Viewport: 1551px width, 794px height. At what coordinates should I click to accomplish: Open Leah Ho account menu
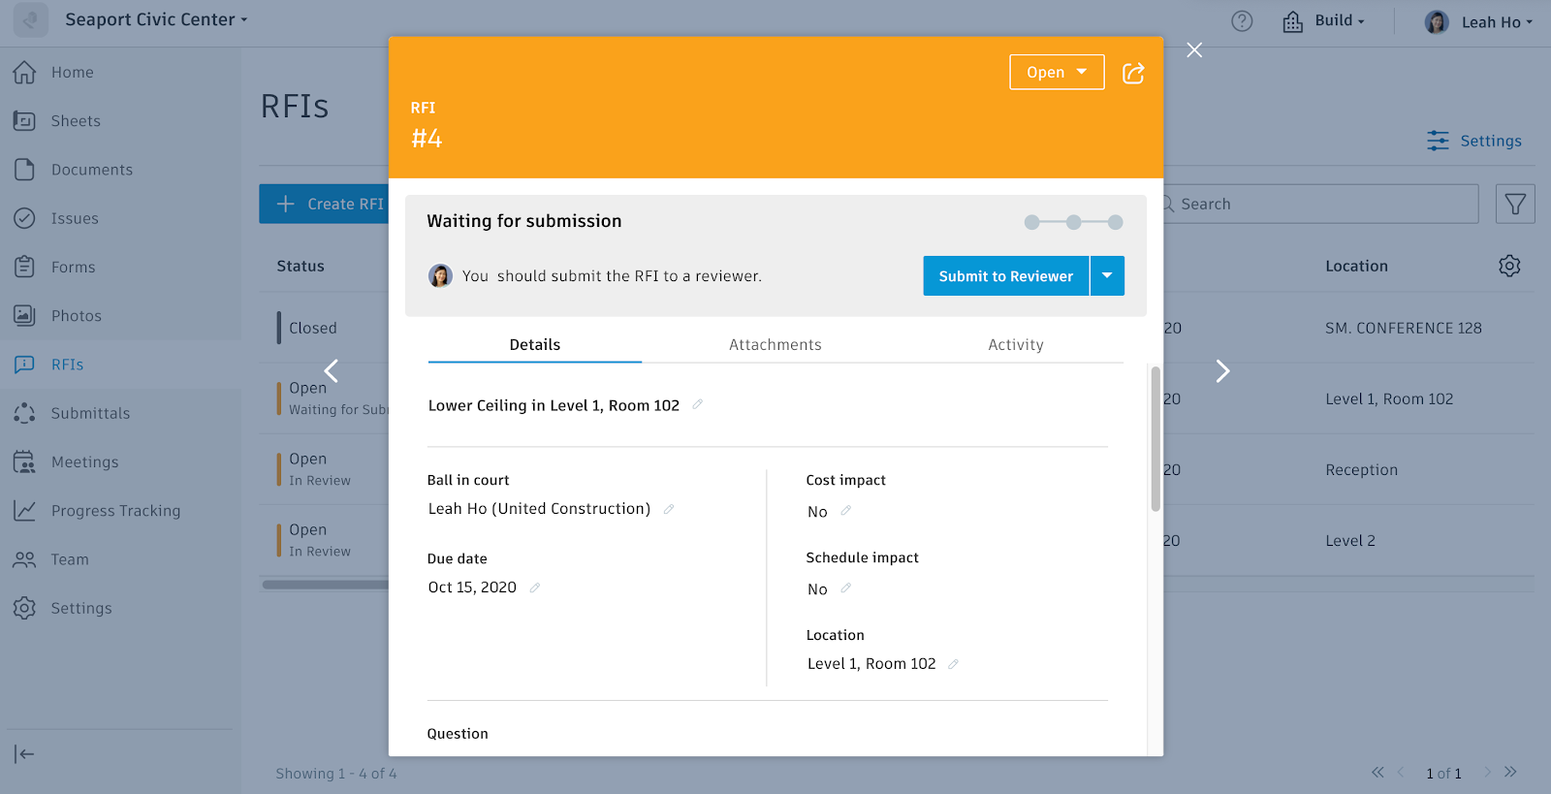[1479, 21]
